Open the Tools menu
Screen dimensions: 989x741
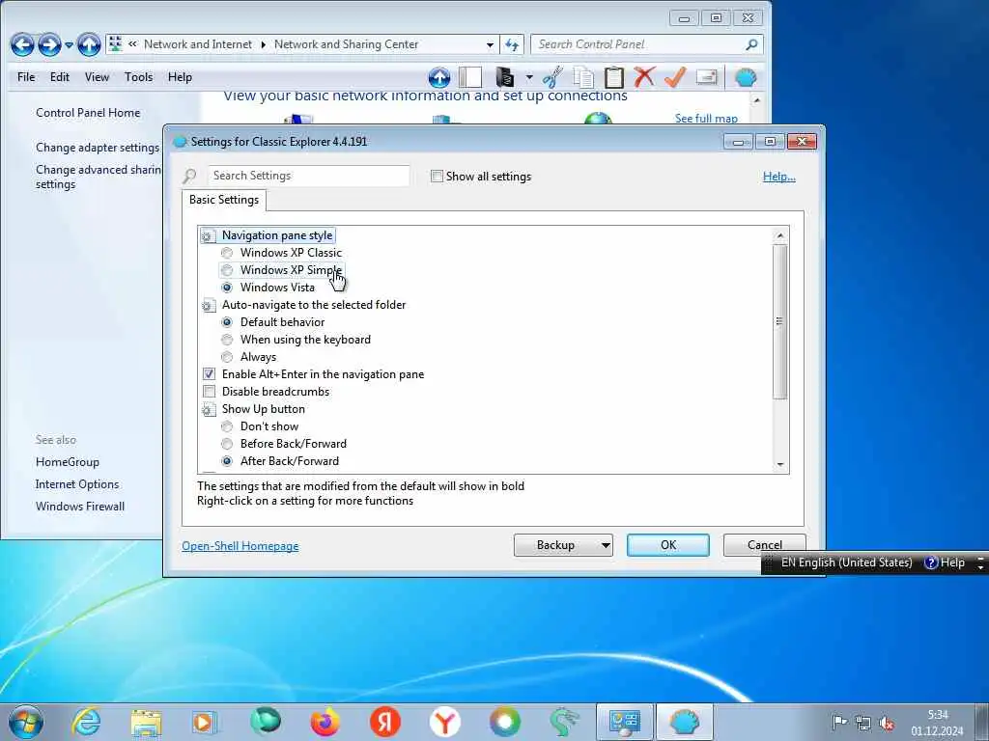click(138, 77)
